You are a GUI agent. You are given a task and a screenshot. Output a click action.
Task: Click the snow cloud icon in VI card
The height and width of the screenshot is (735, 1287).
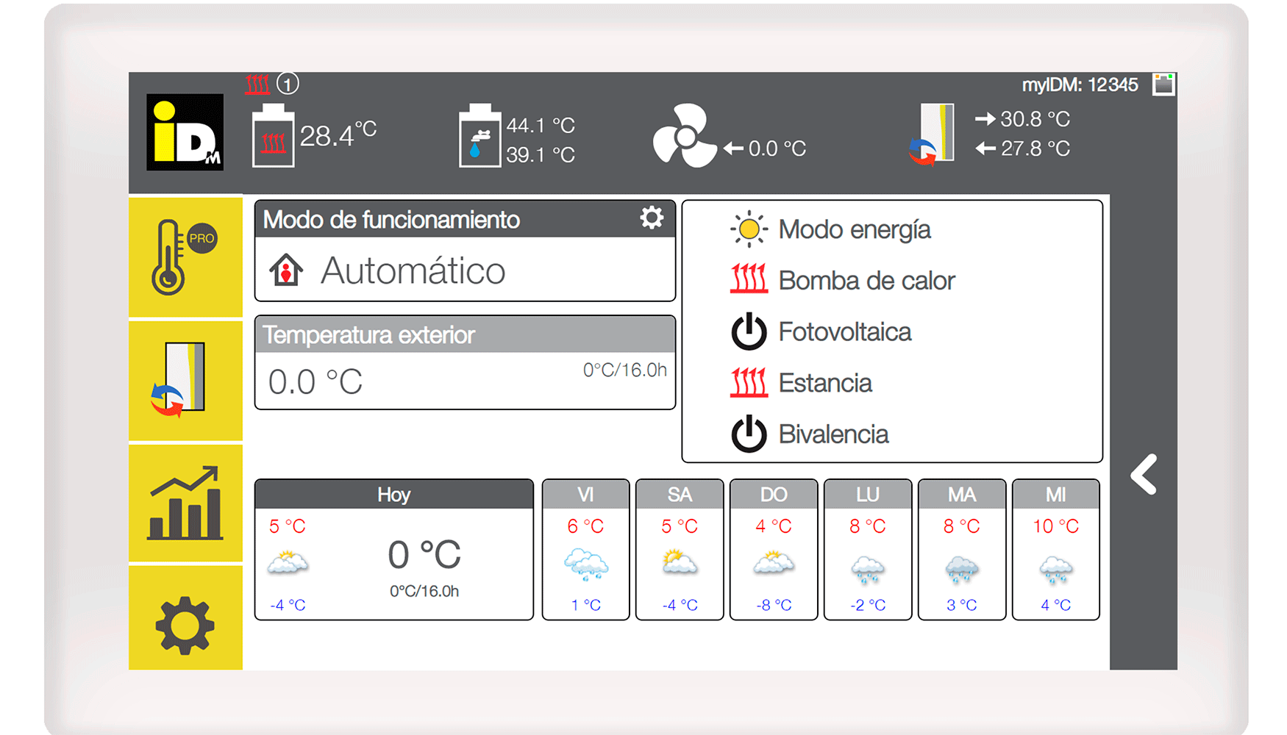(586, 564)
